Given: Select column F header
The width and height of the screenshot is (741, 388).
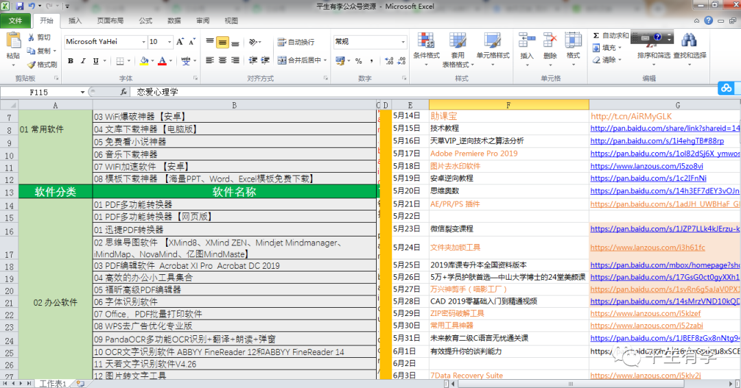Looking at the screenshot, I should coord(508,105).
